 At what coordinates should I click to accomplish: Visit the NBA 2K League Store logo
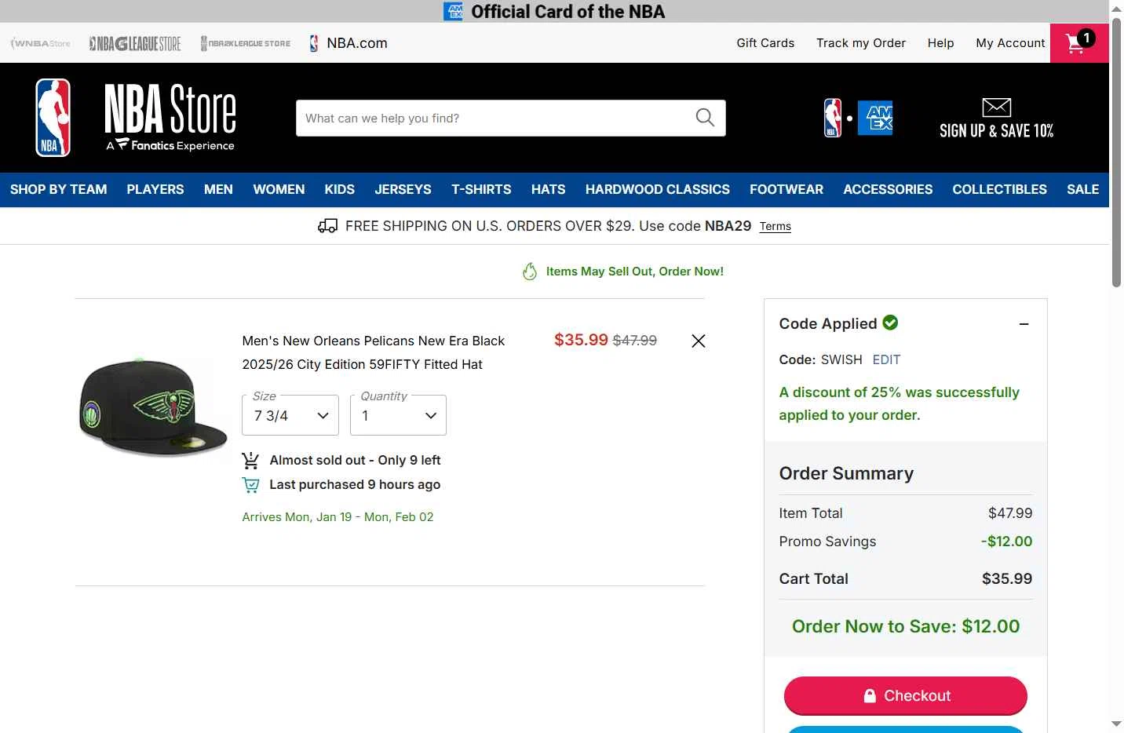tap(246, 43)
